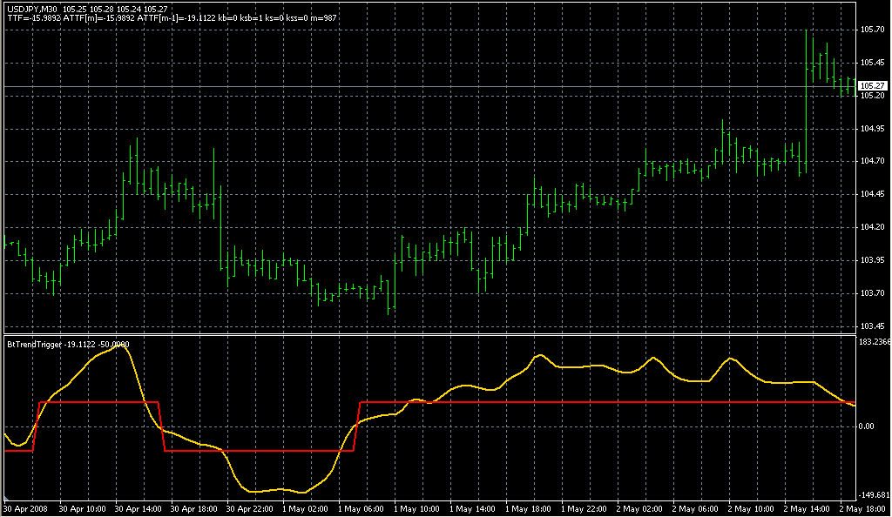Select the current price label 105.27
892x517 pixels.
tap(872, 85)
